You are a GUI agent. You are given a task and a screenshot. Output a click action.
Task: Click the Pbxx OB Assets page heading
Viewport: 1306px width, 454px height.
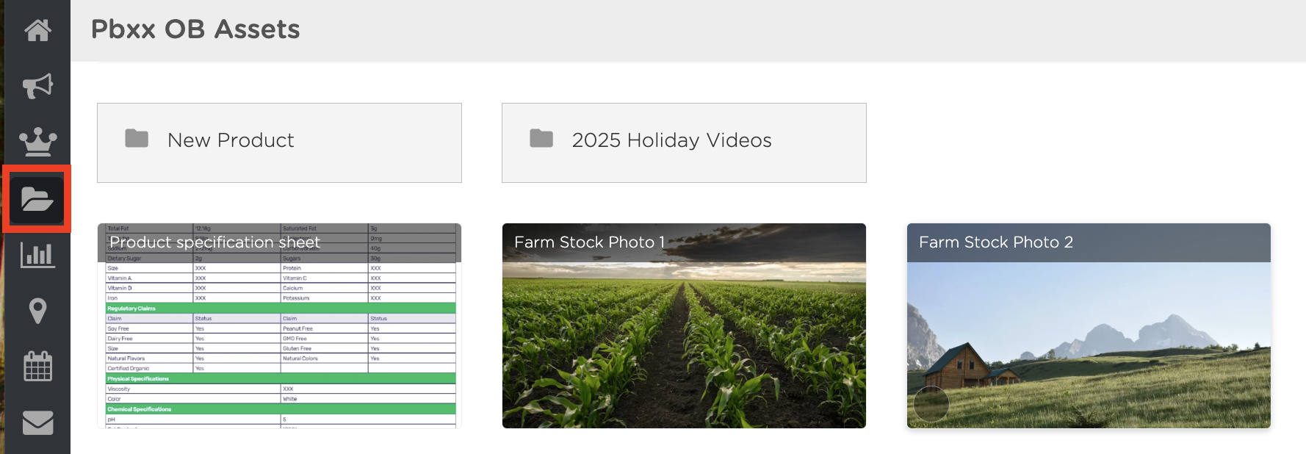click(x=195, y=29)
